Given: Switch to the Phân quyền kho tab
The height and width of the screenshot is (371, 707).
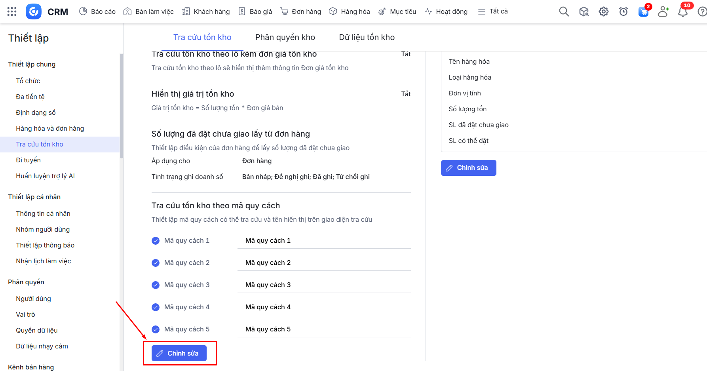Looking at the screenshot, I should [285, 37].
